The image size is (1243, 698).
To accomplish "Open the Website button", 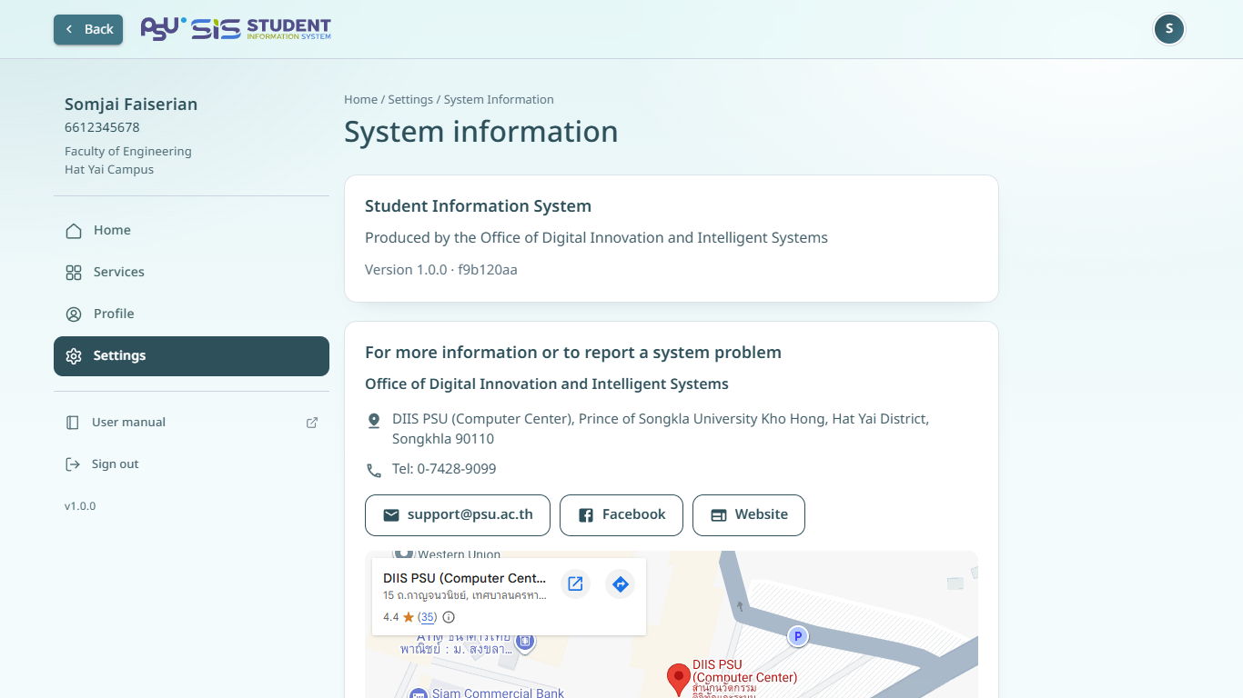I will (749, 515).
